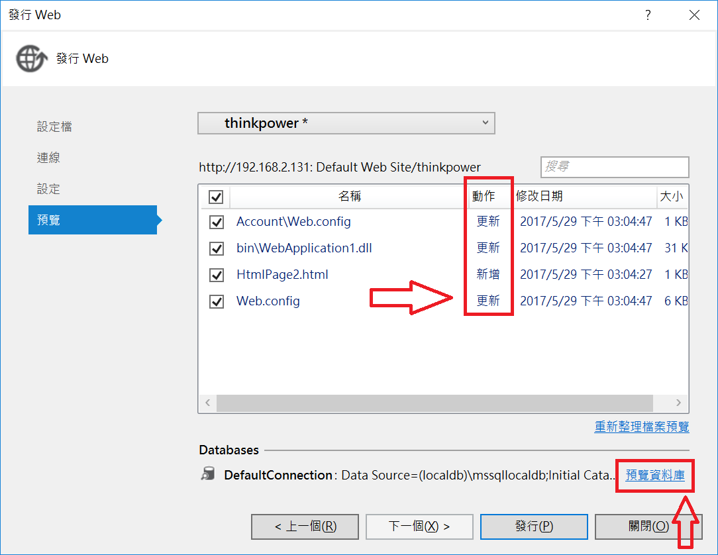Click the 重新整理檔案預覽 refresh link
Image resolution: width=718 pixels, height=555 pixels.
click(x=642, y=427)
